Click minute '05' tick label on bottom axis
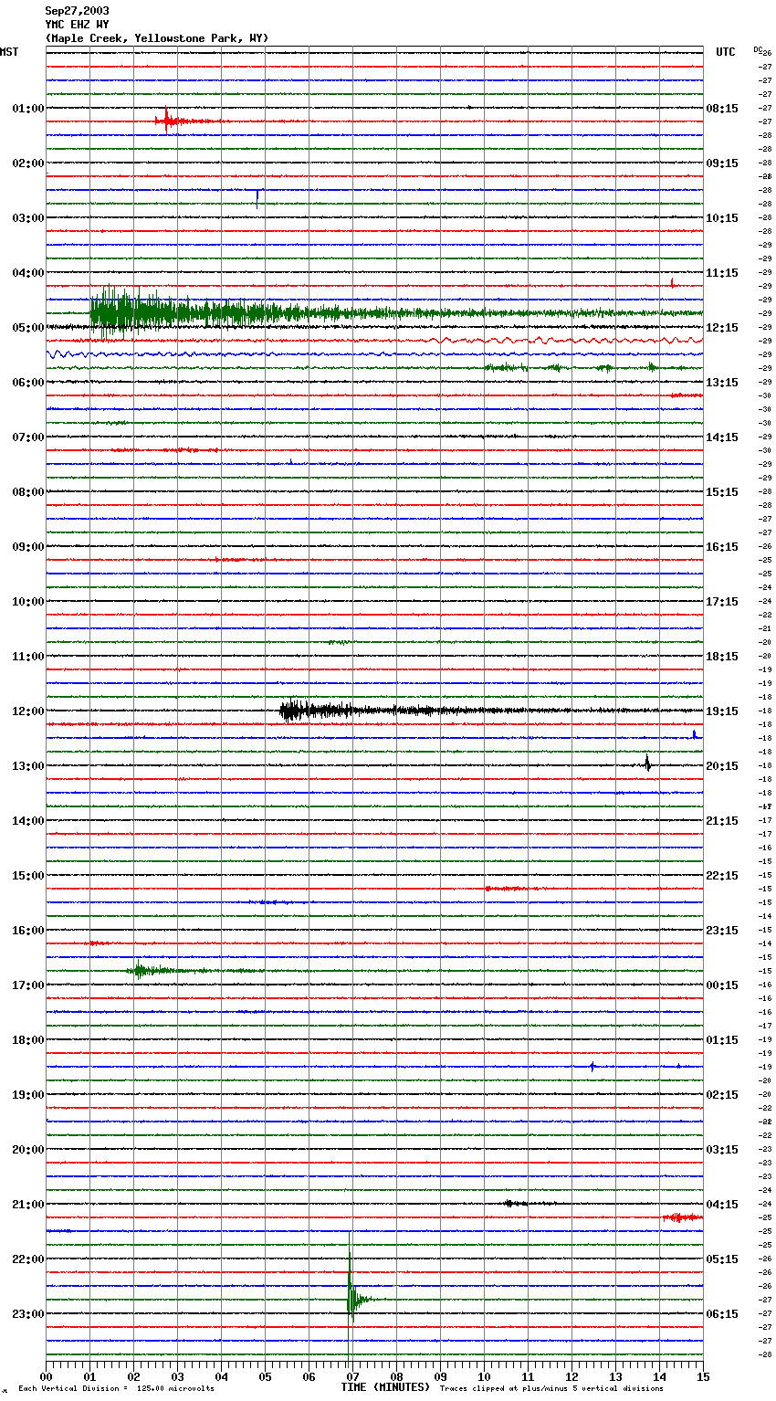This screenshot has width=776, height=1401. click(x=265, y=1377)
